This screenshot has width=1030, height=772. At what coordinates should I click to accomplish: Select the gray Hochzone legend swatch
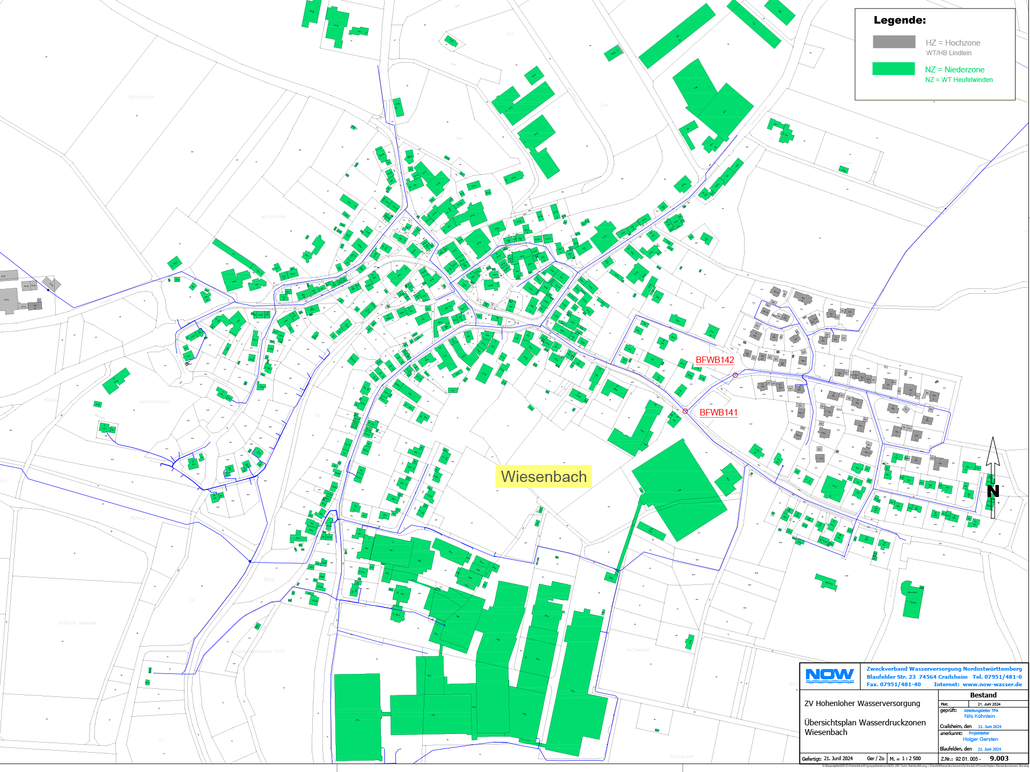tap(894, 42)
